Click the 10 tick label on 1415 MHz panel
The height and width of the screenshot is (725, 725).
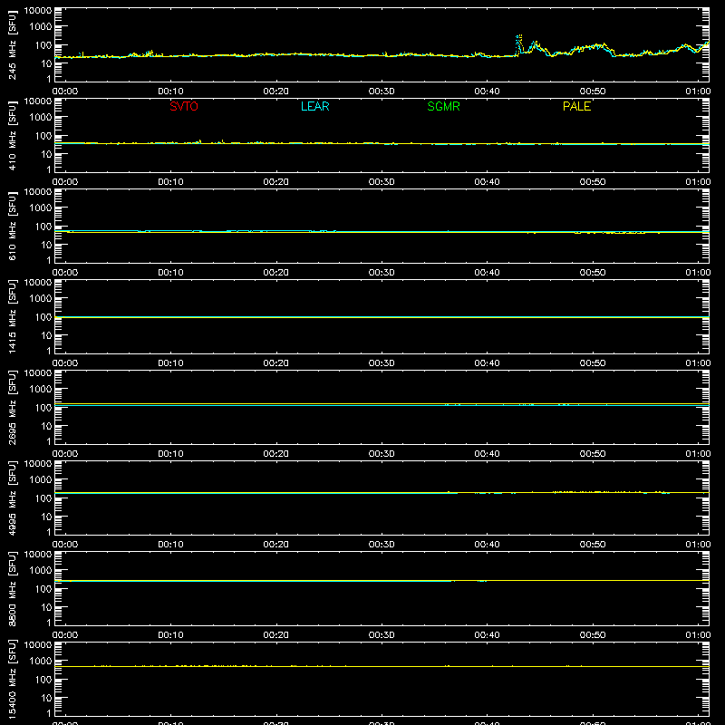click(46, 335)
